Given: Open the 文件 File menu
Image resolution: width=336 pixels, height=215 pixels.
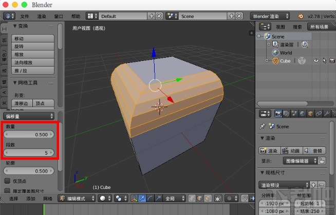Looking at the screenshot, I should coord(25,16).
